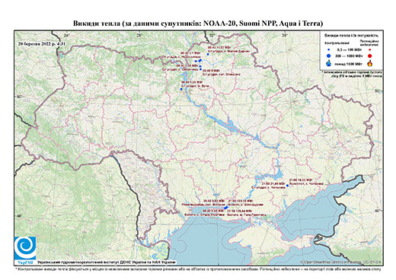Viewport: 396px width, 280px height.
Task: Click the large red circle in legend
Action: [369, 56]
